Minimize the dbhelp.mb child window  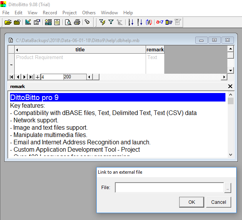(201, 40)
